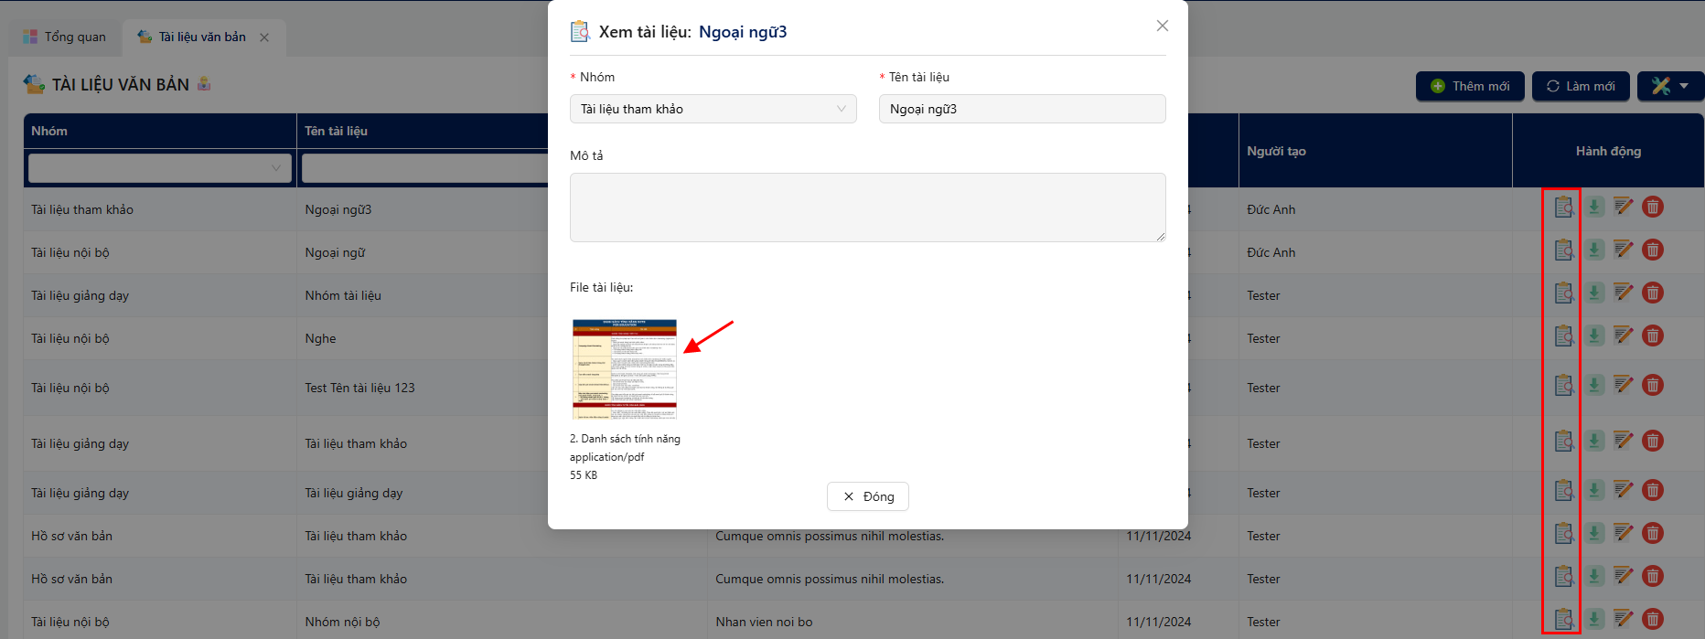1705x639 pixels.
Task: Open the tools dropdown with wrench icon
Action: point(1670,86)
